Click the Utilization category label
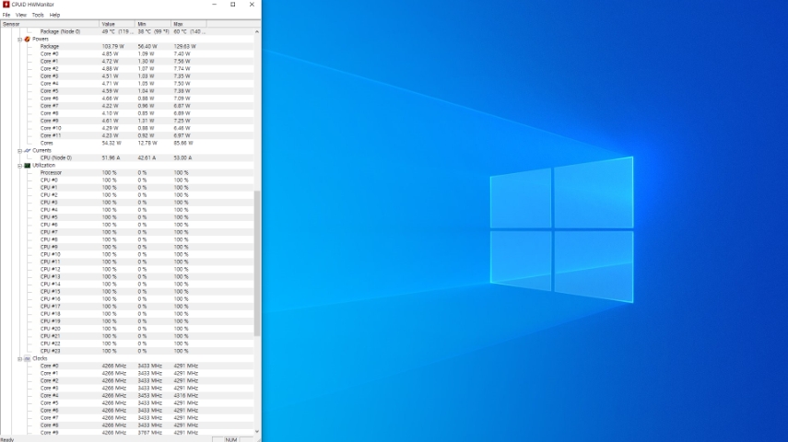The height and width of the screenshot is (442, 788). pyautogui.click(x=43, y=165)
